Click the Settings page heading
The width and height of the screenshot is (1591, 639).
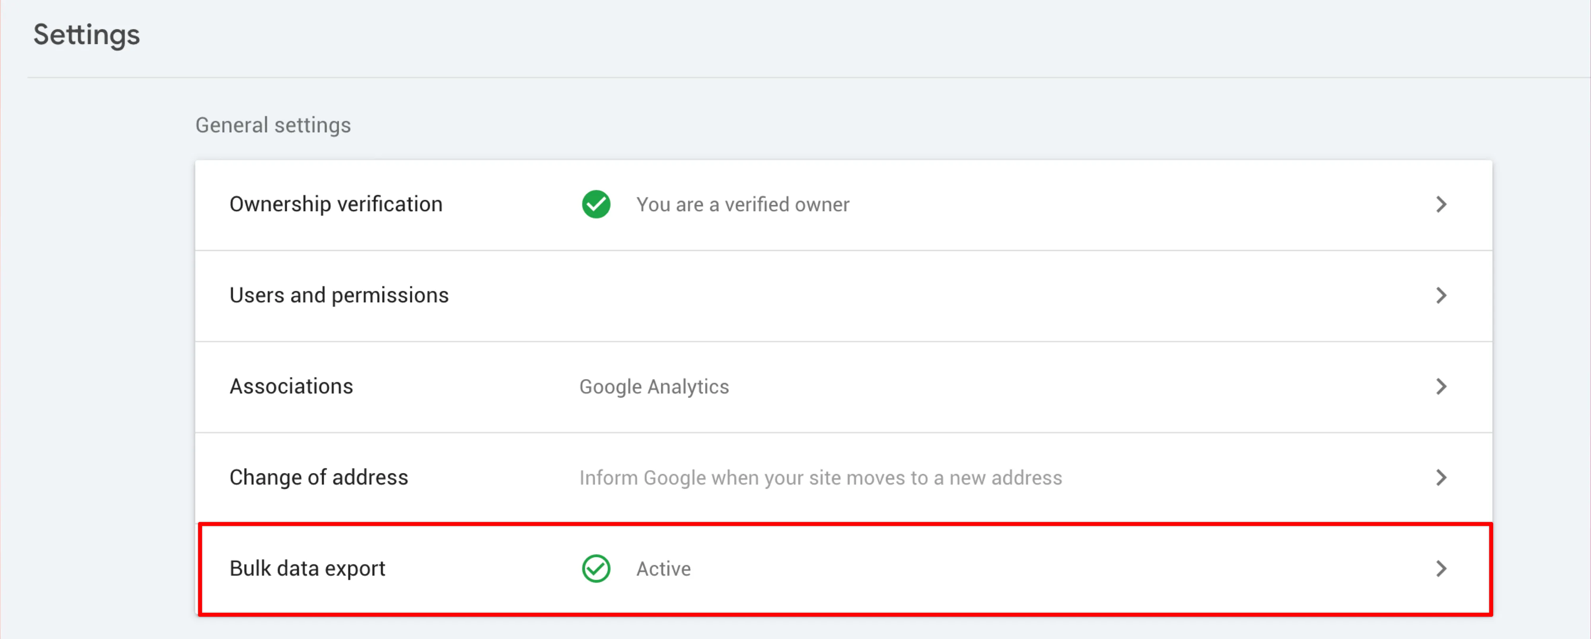click(86, 35)
